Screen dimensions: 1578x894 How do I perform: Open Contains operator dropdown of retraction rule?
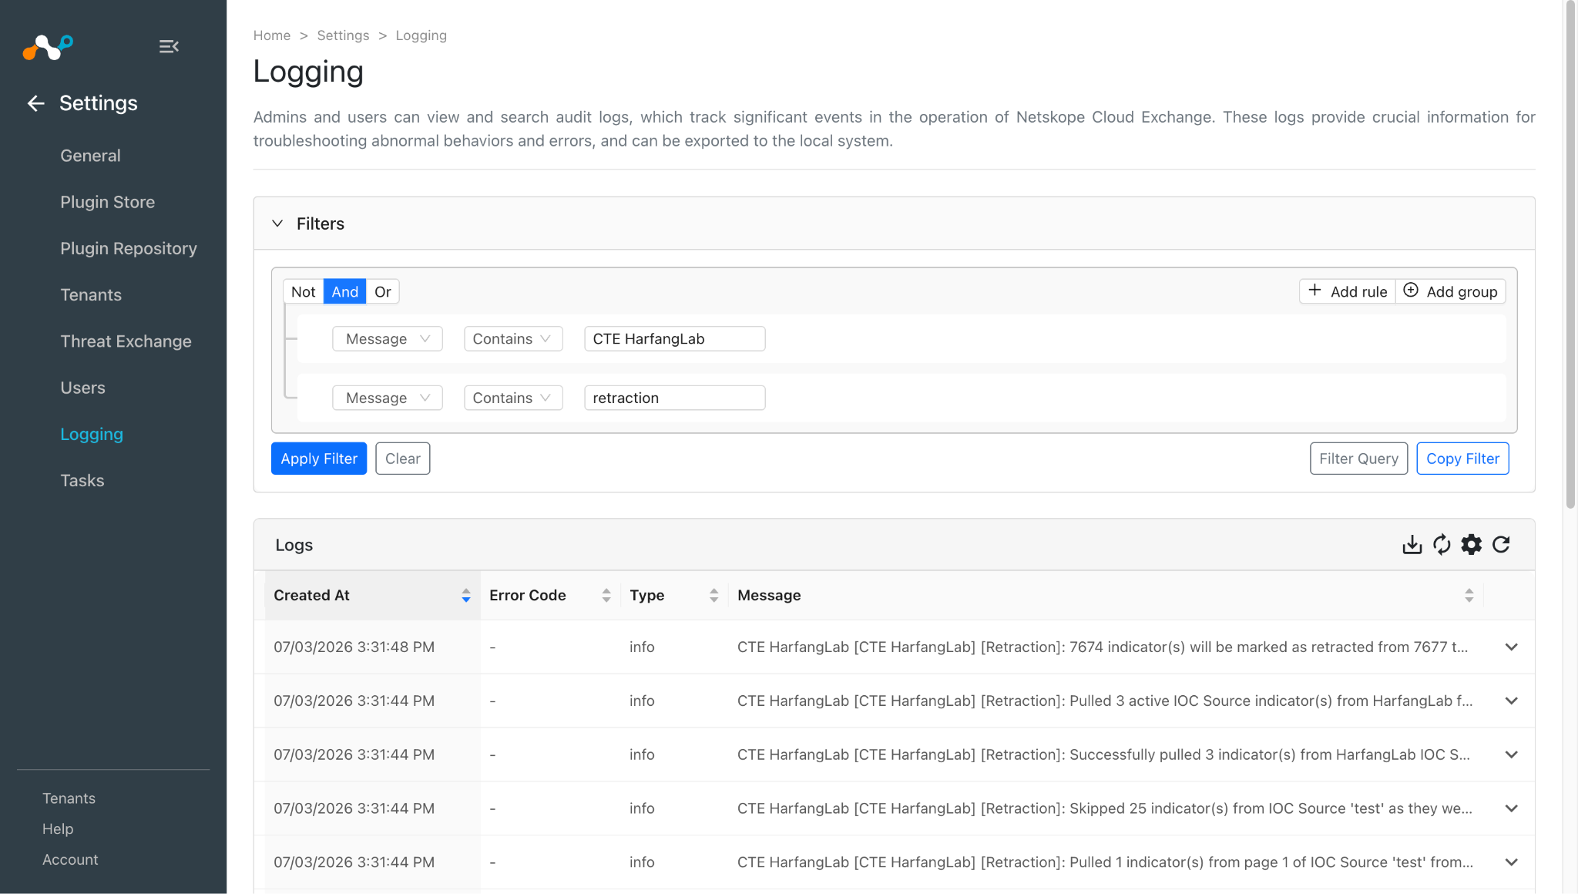click(x=513, y=398)
